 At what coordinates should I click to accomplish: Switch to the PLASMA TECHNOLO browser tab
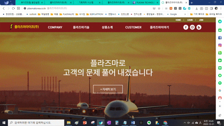[145, 3]
